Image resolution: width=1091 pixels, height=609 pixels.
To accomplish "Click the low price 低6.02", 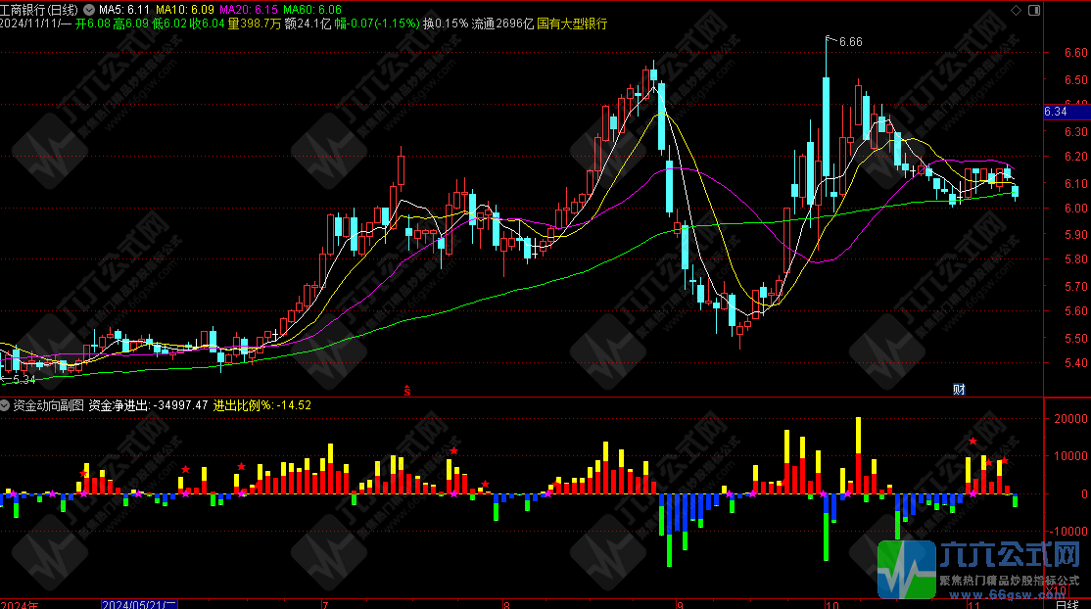I will coord(169,23).
